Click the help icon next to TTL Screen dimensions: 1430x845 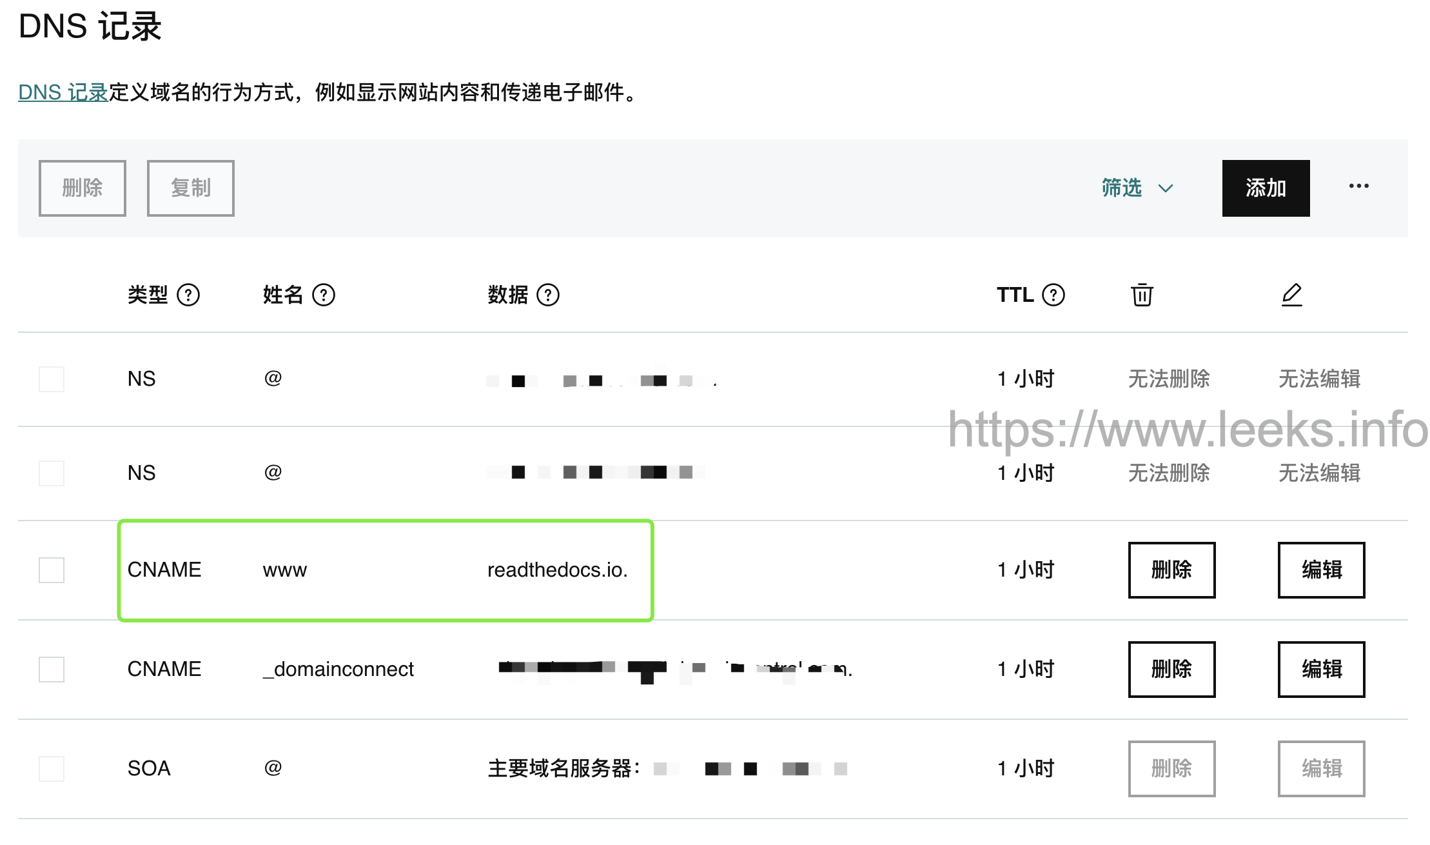(x=1053, y=295)
